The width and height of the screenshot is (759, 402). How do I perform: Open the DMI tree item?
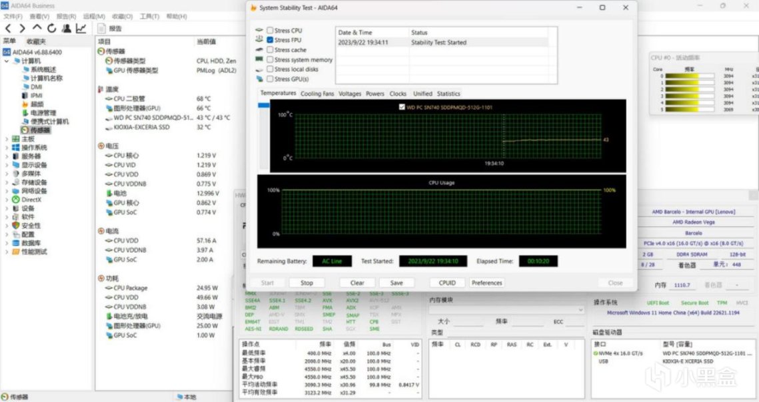[33, 87]
